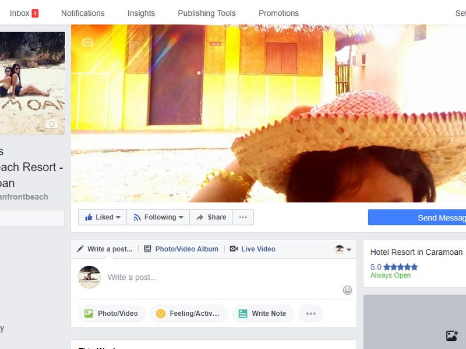Viewport: 466px width, 349px height.
Task: Open the Publishing Tools tab
Action: (x=207, y=13)
